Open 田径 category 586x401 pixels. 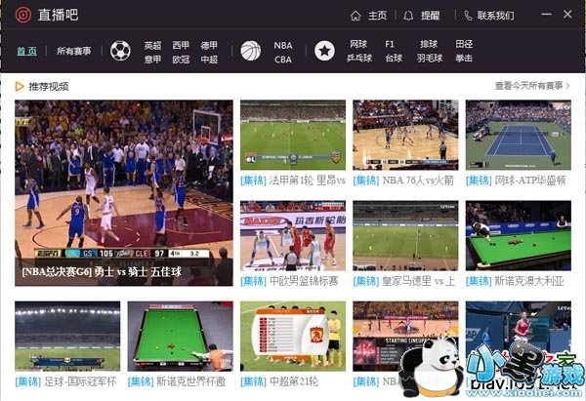click(464, 44)
